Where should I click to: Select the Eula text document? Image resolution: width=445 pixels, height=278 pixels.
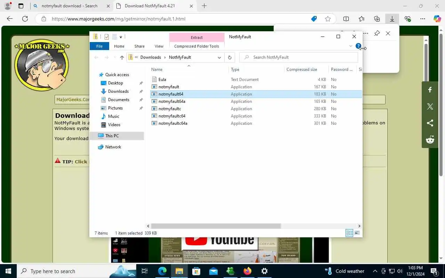(162, 80)
